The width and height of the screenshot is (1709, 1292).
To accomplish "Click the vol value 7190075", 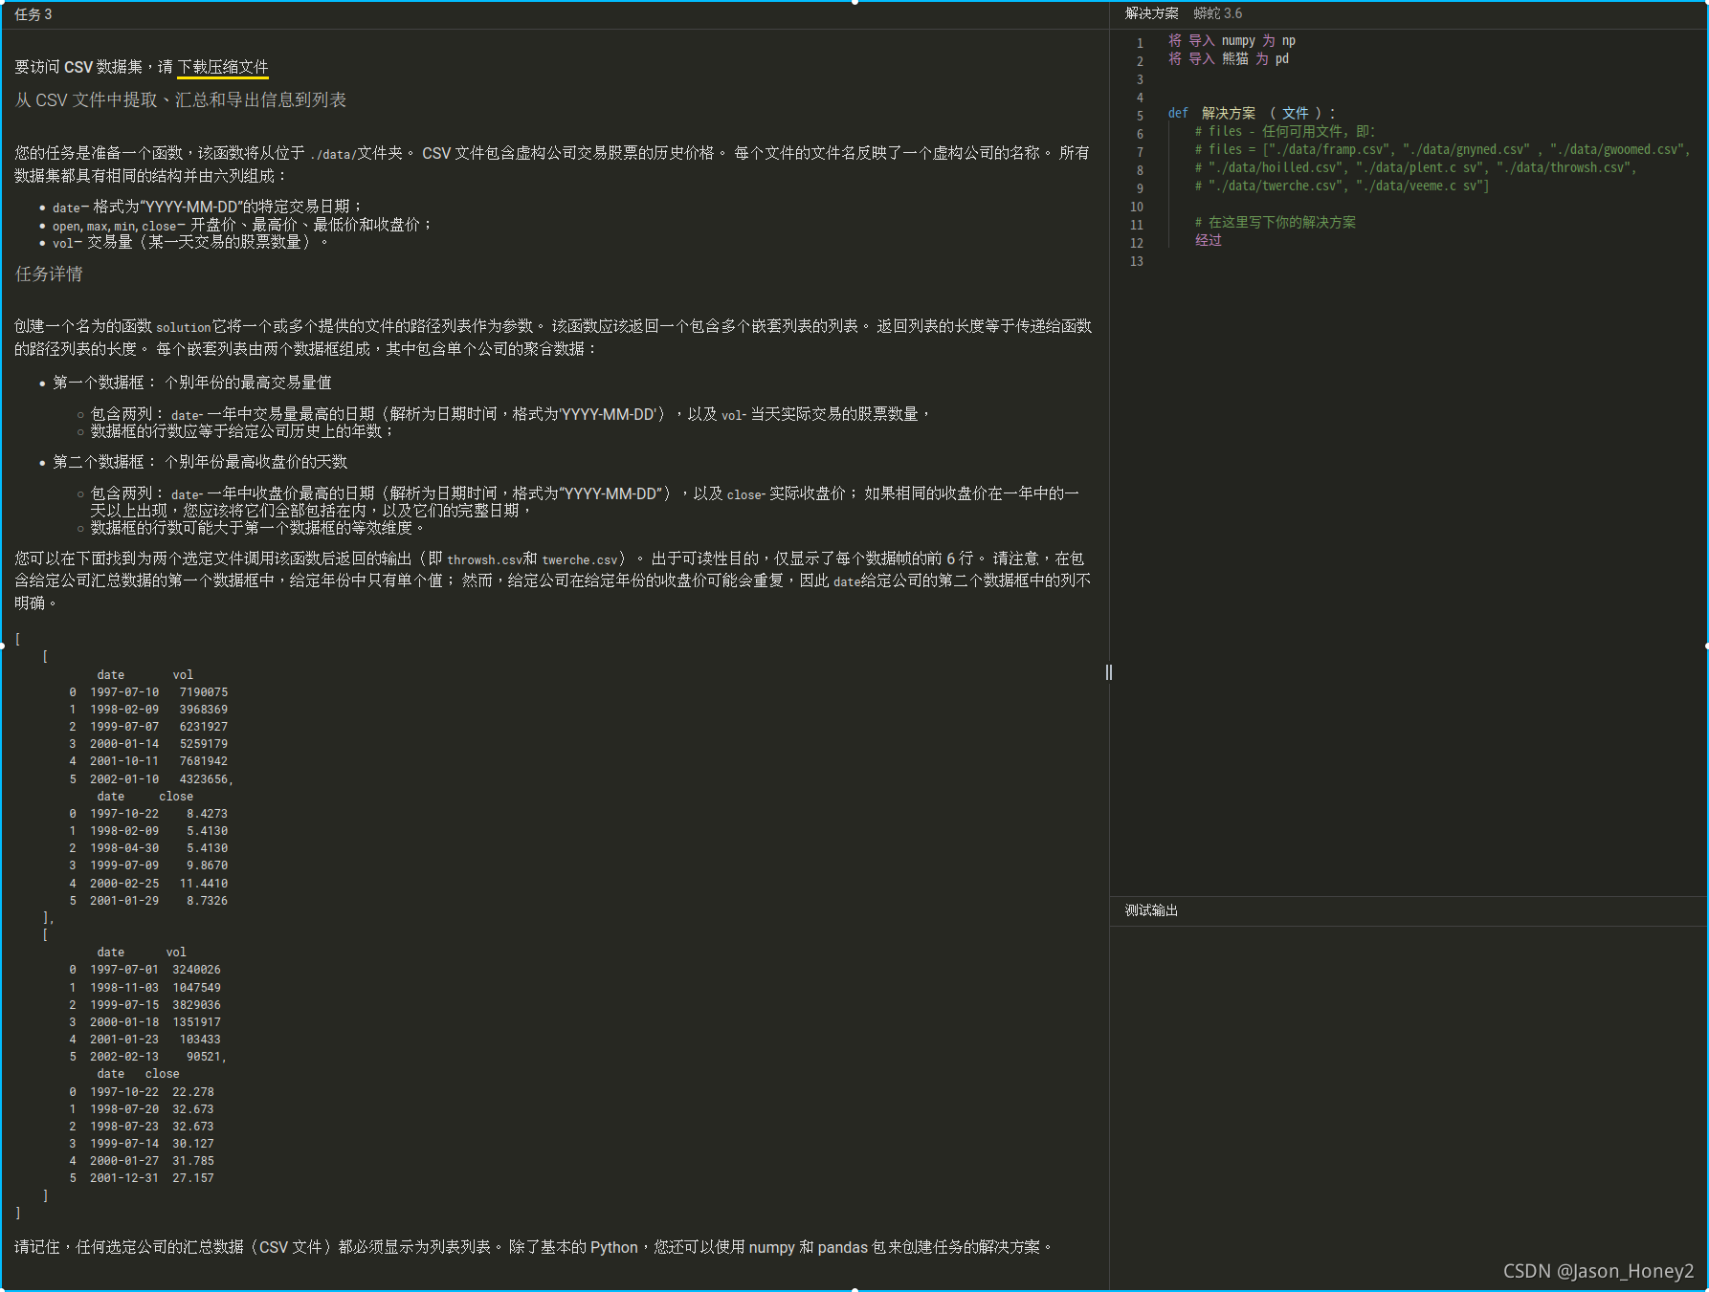I will pos(204,692).
